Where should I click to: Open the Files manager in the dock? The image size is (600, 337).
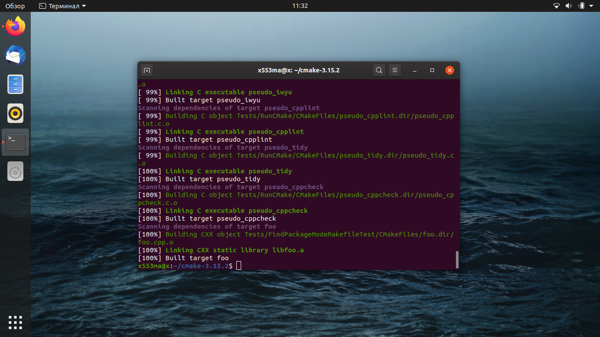click(15, 84)
